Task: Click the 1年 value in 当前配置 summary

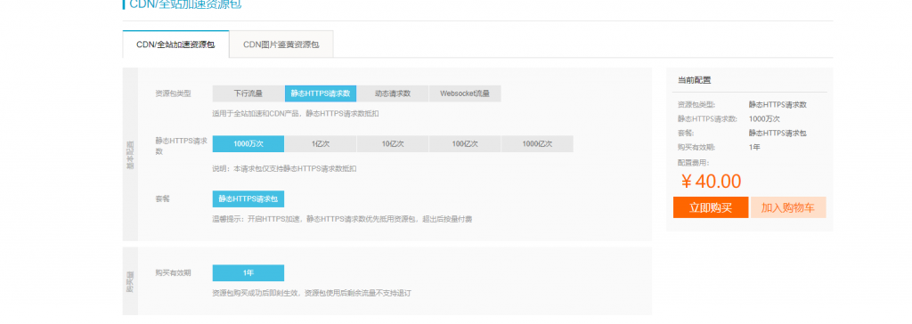Action: [x=754, y=147]
